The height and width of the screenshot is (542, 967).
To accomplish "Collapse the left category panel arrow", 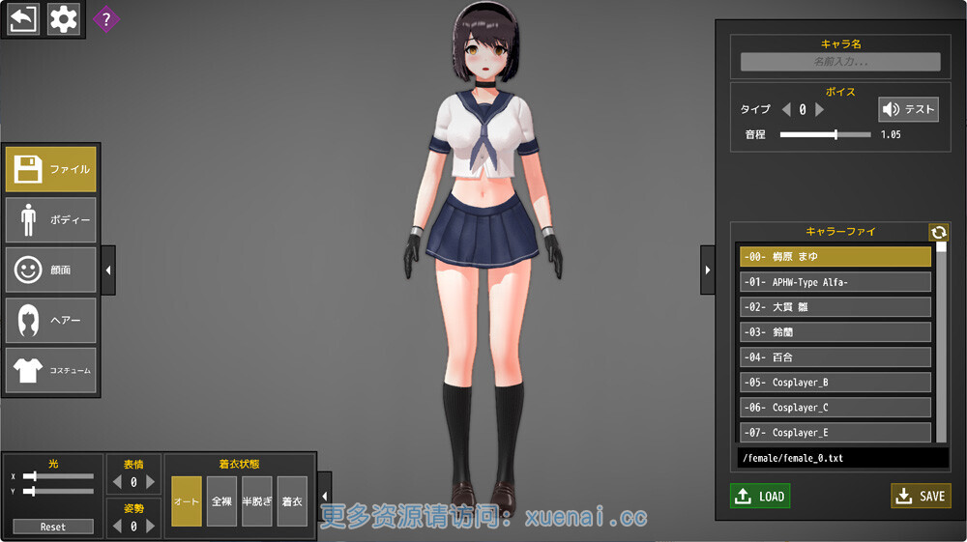I will pyautogui.click(x=108, y=271).
